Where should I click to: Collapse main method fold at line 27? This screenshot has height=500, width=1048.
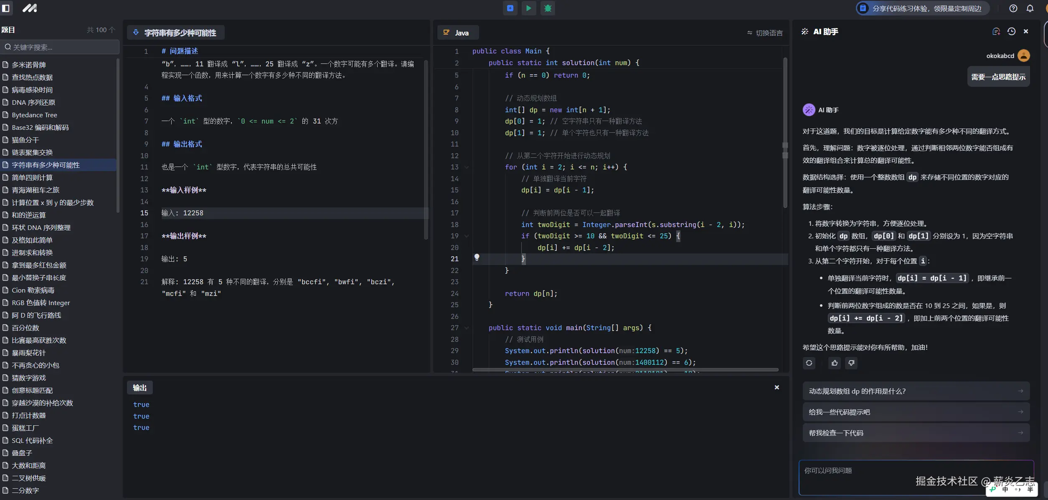pyautogui.click(x=467, y=328)
